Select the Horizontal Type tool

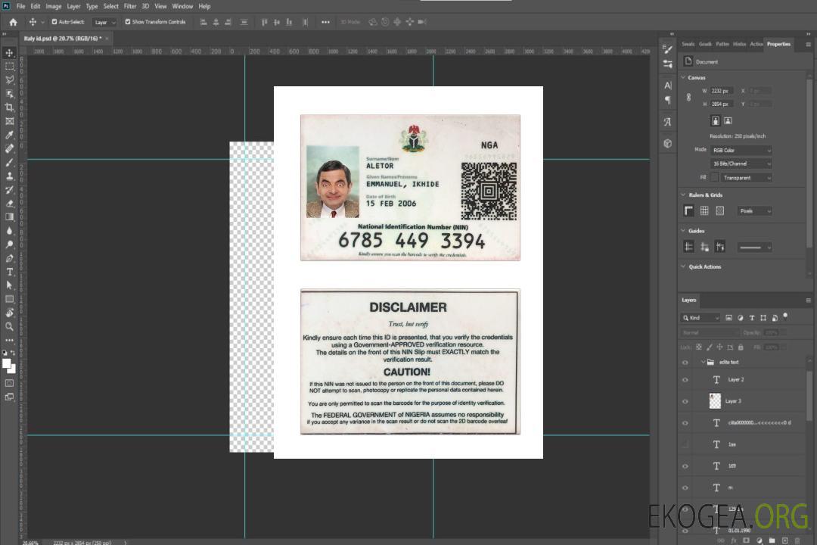[x=9, y=272]
